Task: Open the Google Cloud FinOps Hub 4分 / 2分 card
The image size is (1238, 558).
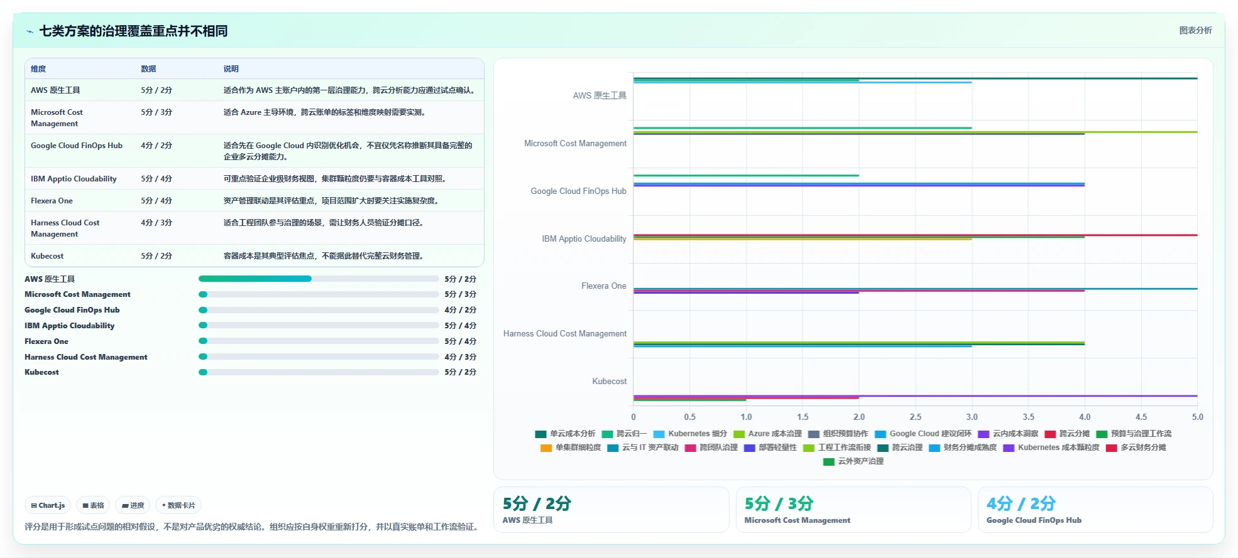Action: [x=1095, y=510]
